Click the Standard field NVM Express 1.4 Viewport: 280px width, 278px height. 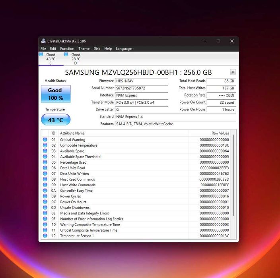(x=175, y=117)
